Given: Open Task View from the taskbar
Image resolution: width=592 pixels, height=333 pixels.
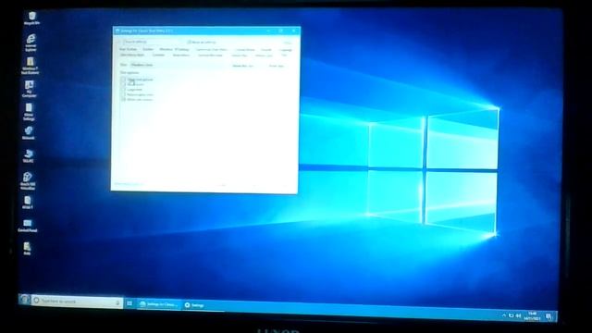Looking at the screenshot, I should click(x=129, y=303).
